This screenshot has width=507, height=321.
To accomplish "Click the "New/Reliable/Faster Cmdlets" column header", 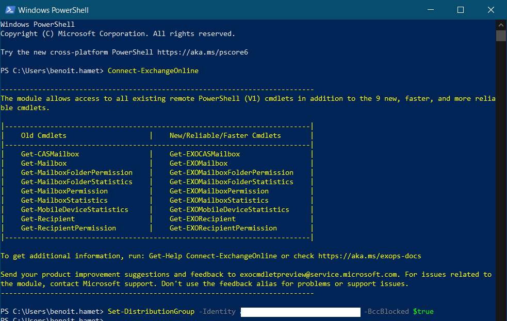I will coord(225,135).
